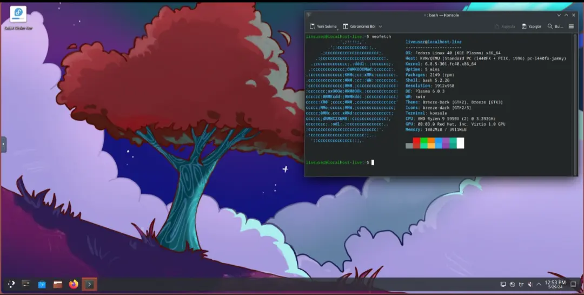Image resolution: width=584 pixels, height=295 pixels.
Task: Click the 'GPU: 00:03.0 Red Hat' line
Action: 455,124
